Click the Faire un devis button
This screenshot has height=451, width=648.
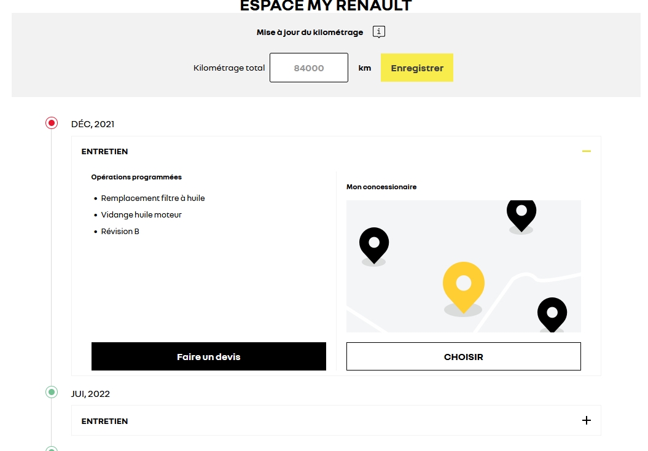coord(208,356)
